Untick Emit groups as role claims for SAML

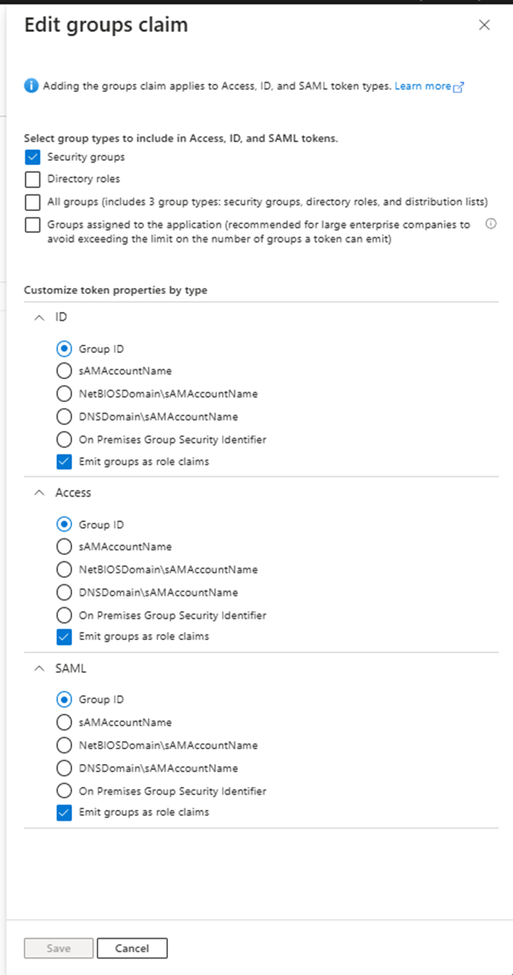(x=64, y=812)
